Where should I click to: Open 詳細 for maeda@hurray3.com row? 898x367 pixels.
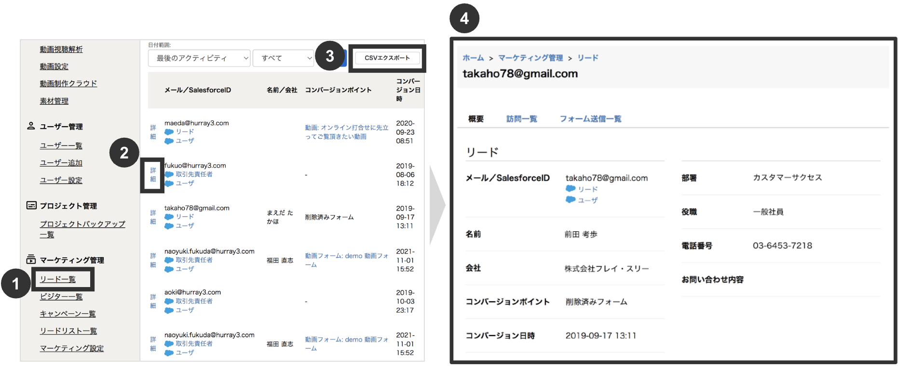(153, 132)
